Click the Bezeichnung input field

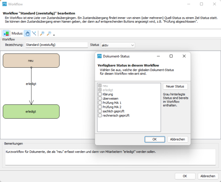click(57, 45)
